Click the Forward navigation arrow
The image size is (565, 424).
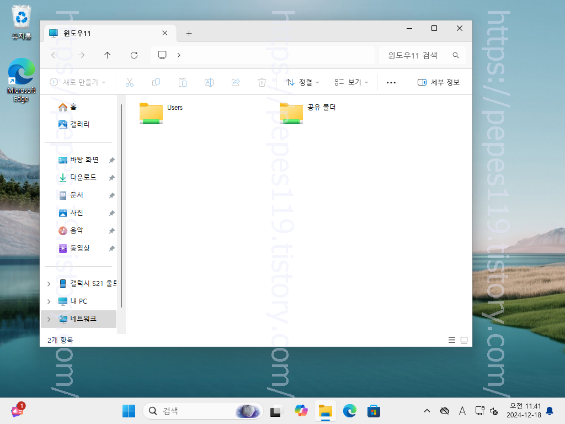point(82,55)
